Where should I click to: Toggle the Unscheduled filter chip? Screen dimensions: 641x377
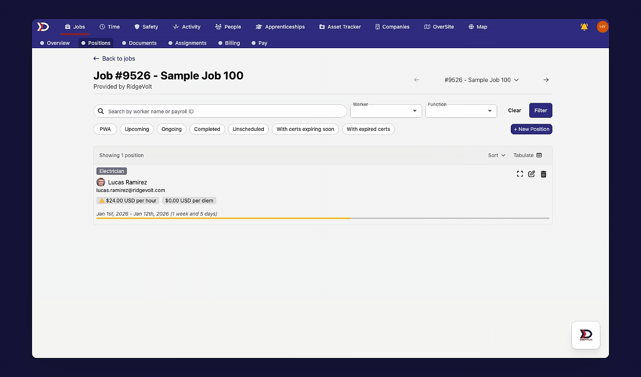coord(248,129)
